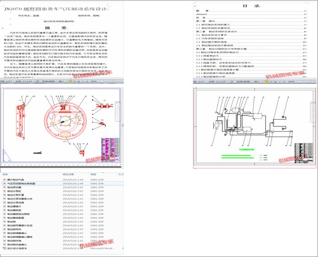Viewport: 318px width, 257px height.
Task: Click spell-check icon in right Word status bar
Action: coord(231,82)
